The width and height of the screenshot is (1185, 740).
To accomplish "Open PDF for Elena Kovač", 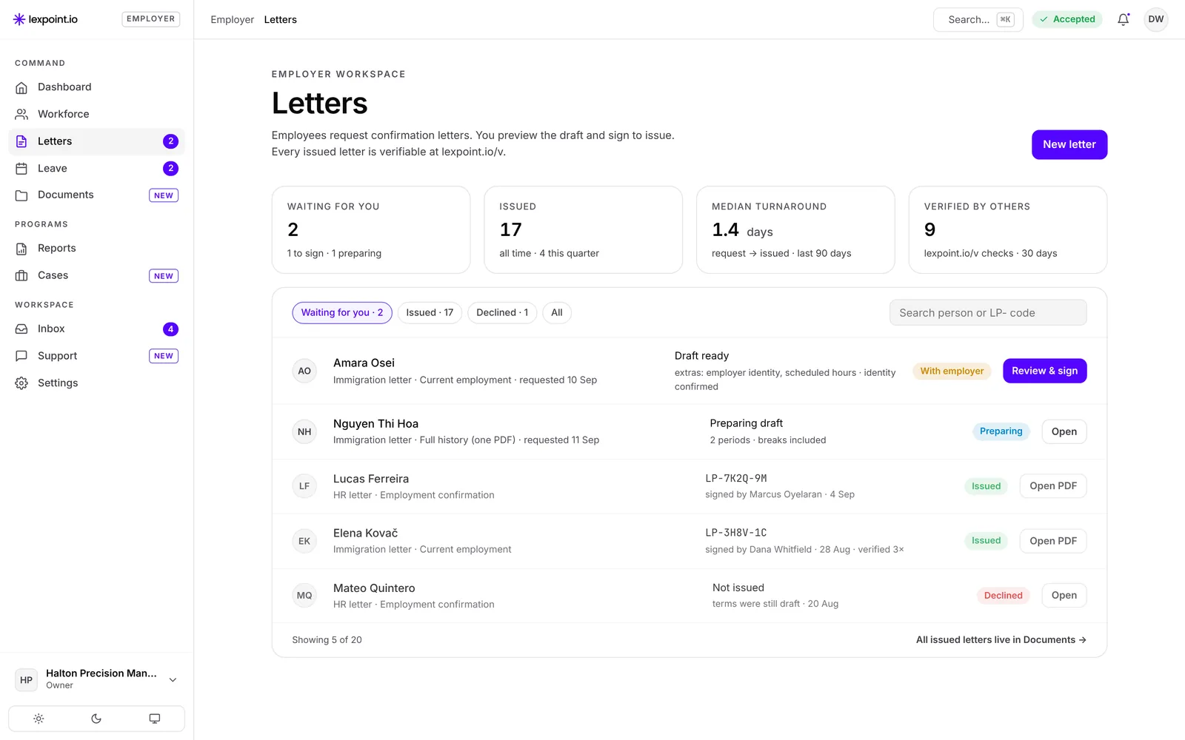I will click(1052, 541).
